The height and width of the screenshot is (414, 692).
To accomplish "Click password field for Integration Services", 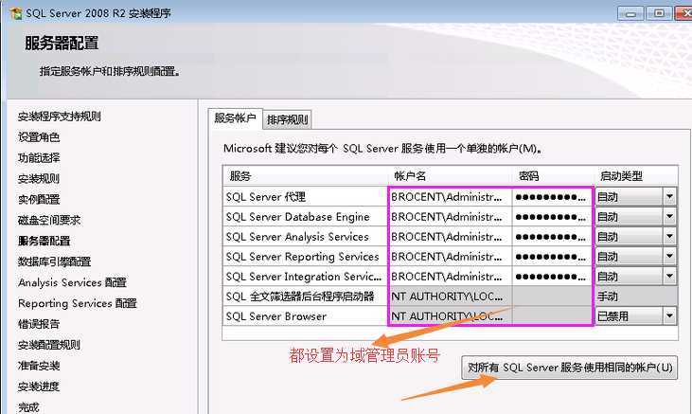I will 552,276.
